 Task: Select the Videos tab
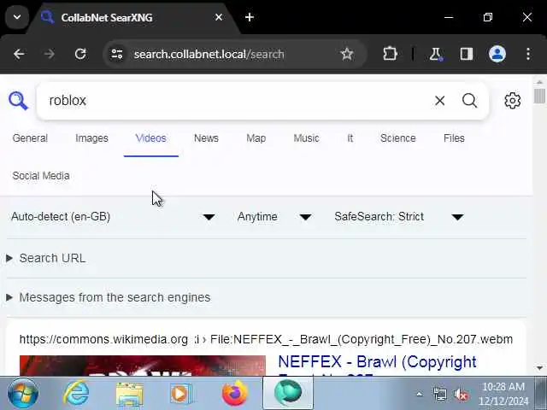[x=150, y=138]
